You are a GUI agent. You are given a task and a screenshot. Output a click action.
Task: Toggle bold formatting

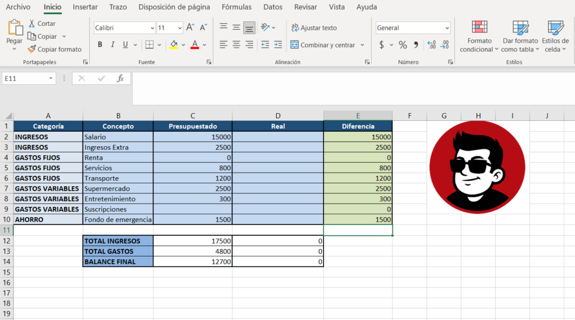(100, 45)
